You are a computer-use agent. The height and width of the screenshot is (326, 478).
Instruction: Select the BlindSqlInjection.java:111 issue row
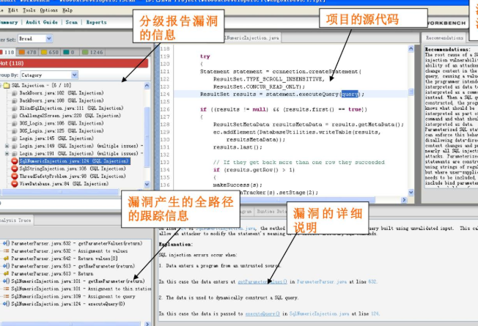click(x=71, y=108)
